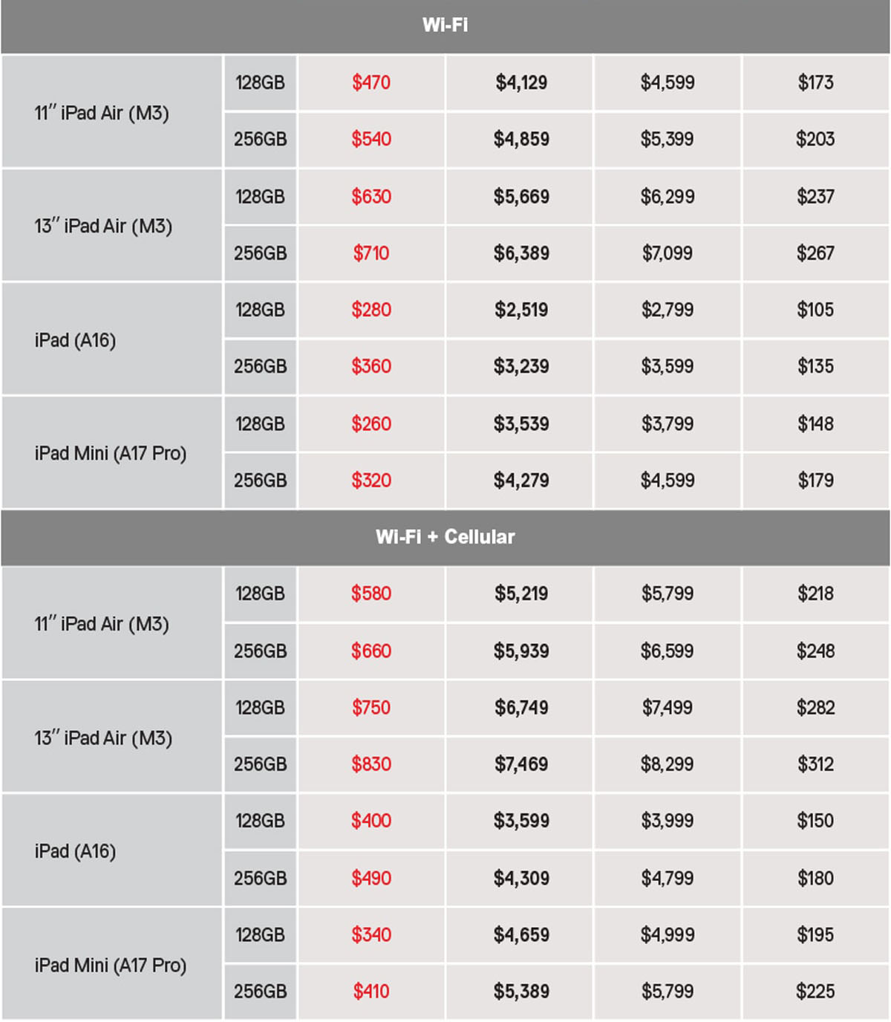
Task: Click the $4,799 price cell
Action: (668, 879)
